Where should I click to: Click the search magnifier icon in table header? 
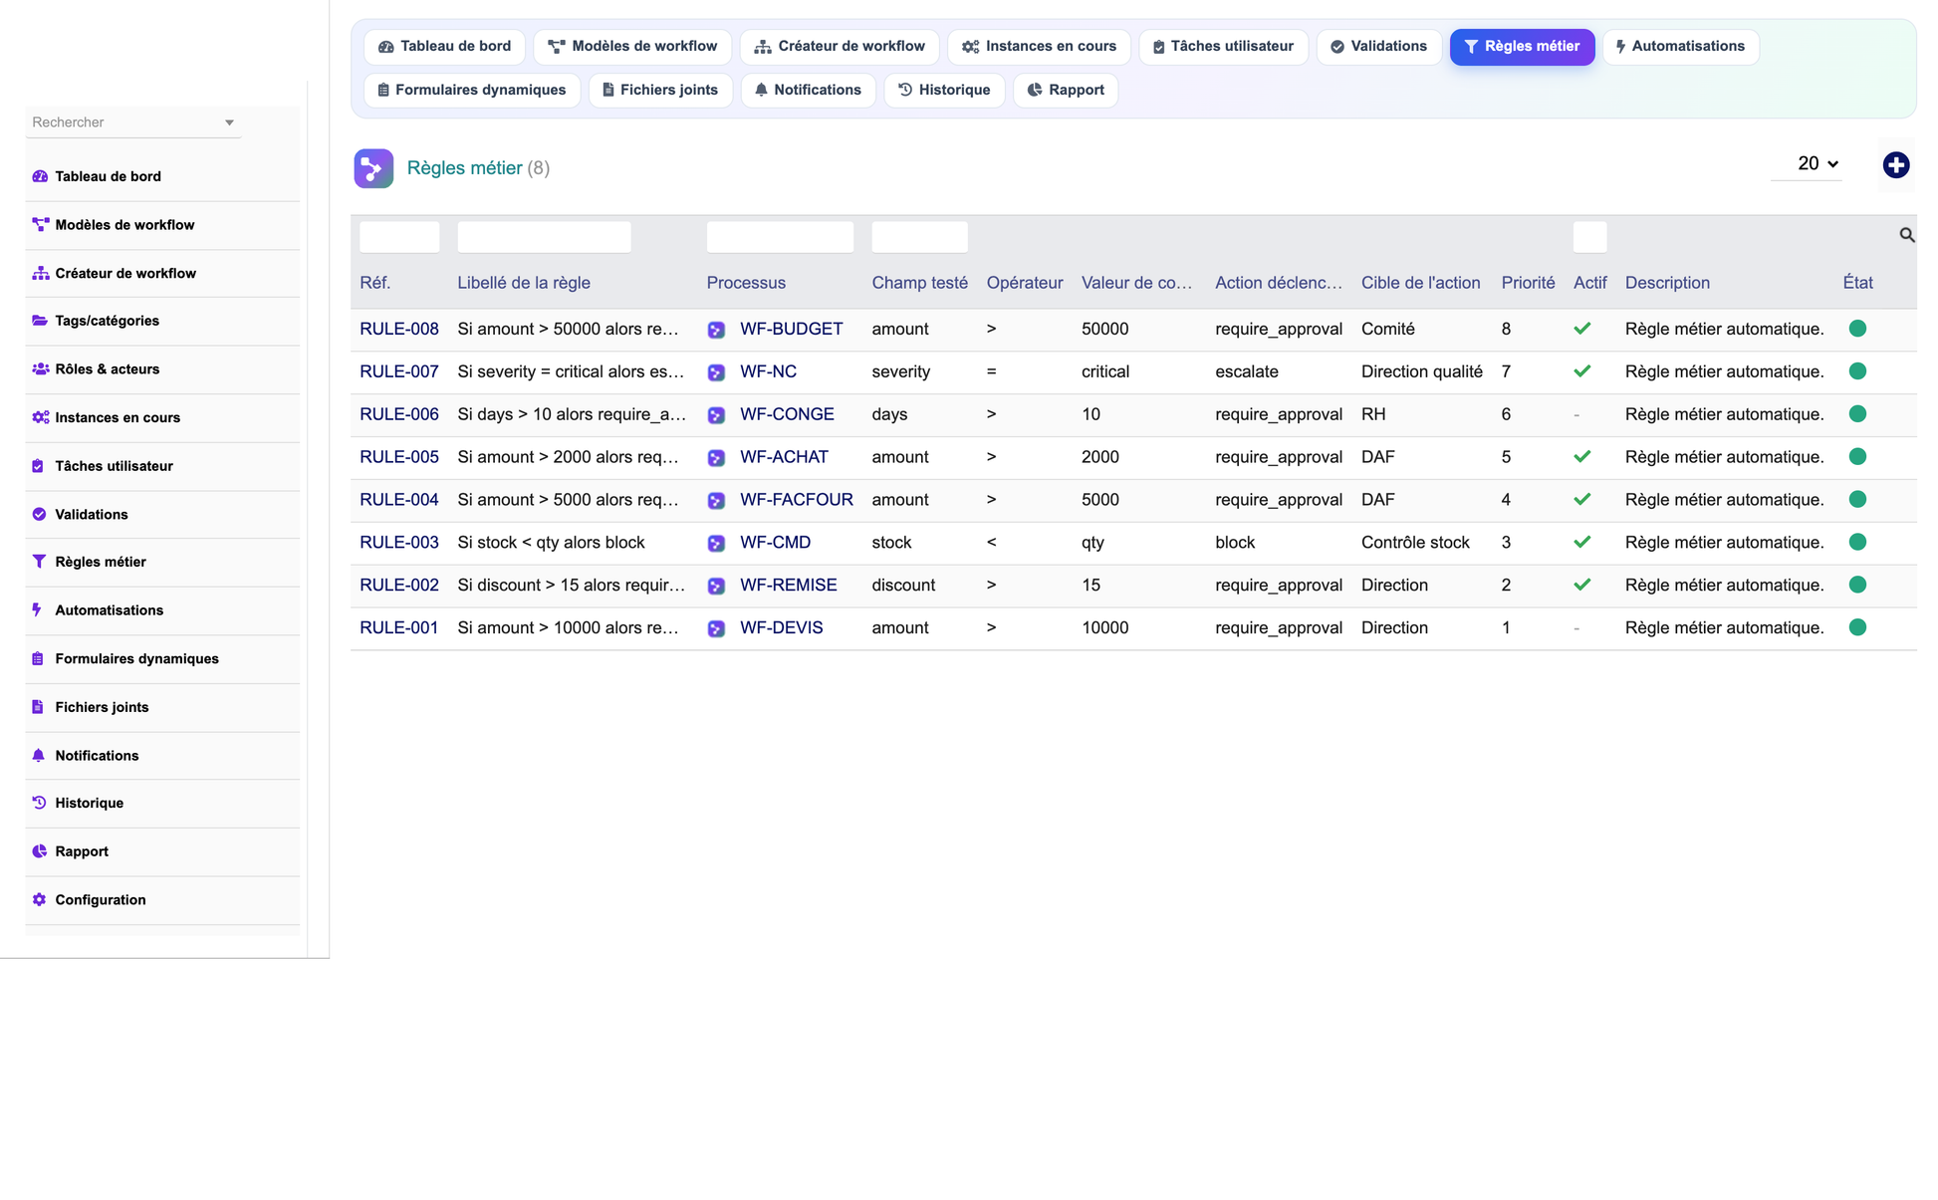pos(1906,235)
